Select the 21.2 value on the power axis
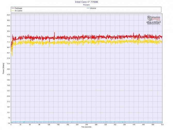173x130 pixels. pos(9,102)
